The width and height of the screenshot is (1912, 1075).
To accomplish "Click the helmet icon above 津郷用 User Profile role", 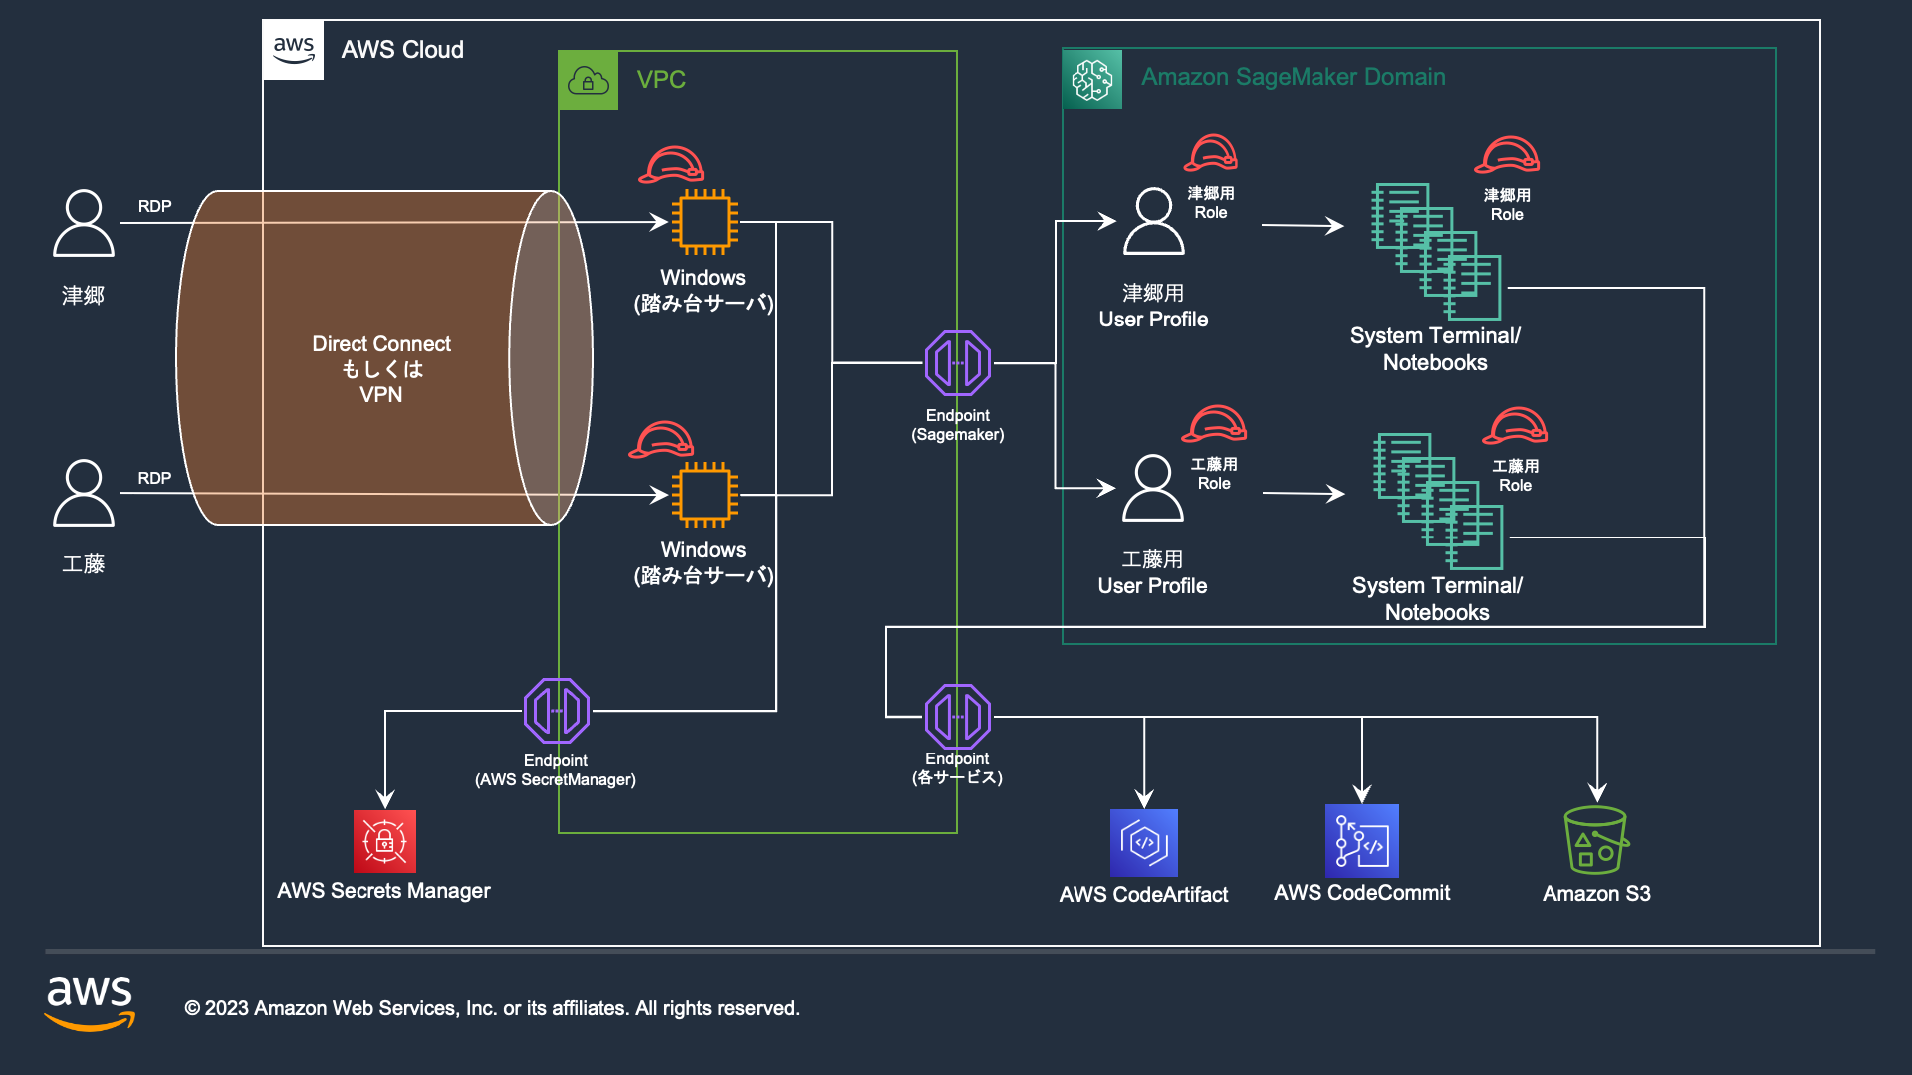I will coord(1211,153).
